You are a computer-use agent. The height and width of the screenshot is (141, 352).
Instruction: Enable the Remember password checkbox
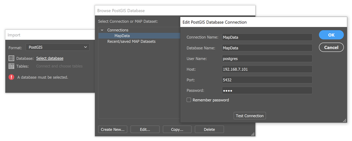[x=189, y=100]
